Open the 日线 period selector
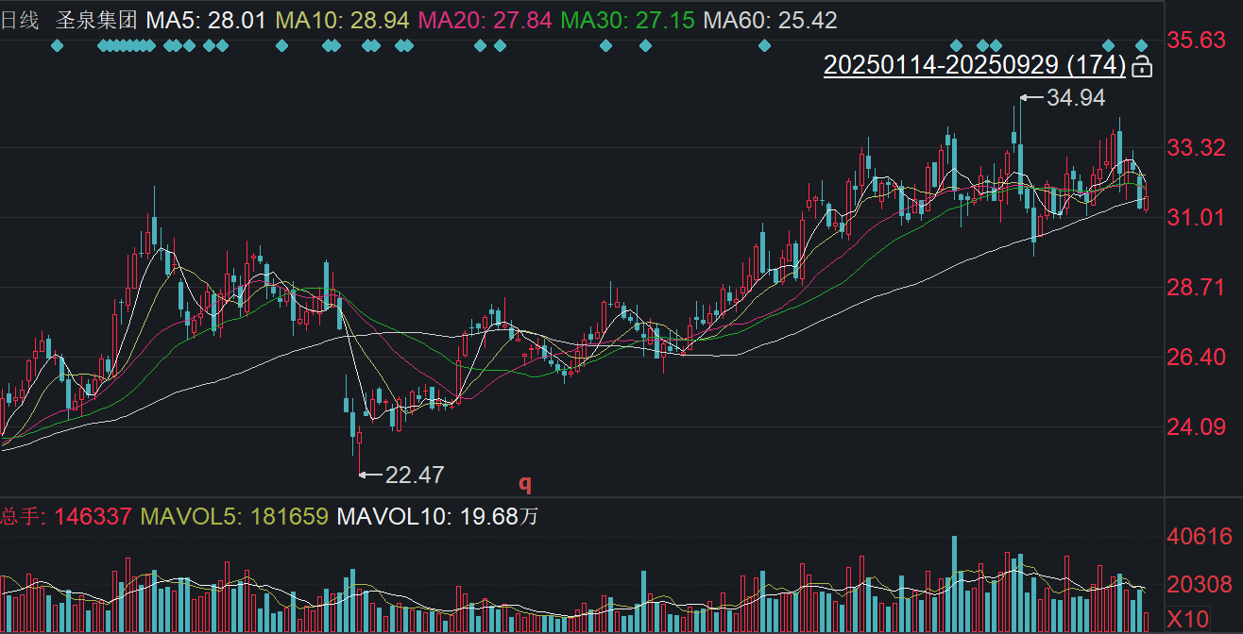Image resolution: width=1243 pixels, height=634 pixels. coord(19,20)
